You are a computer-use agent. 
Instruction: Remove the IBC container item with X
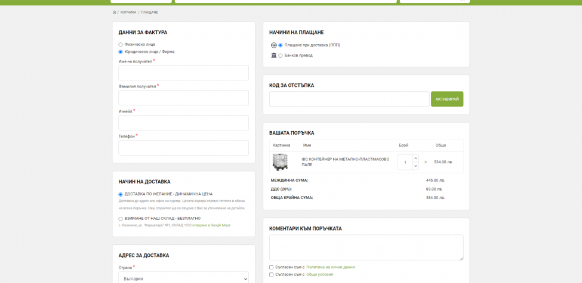[x=426, y=162]
